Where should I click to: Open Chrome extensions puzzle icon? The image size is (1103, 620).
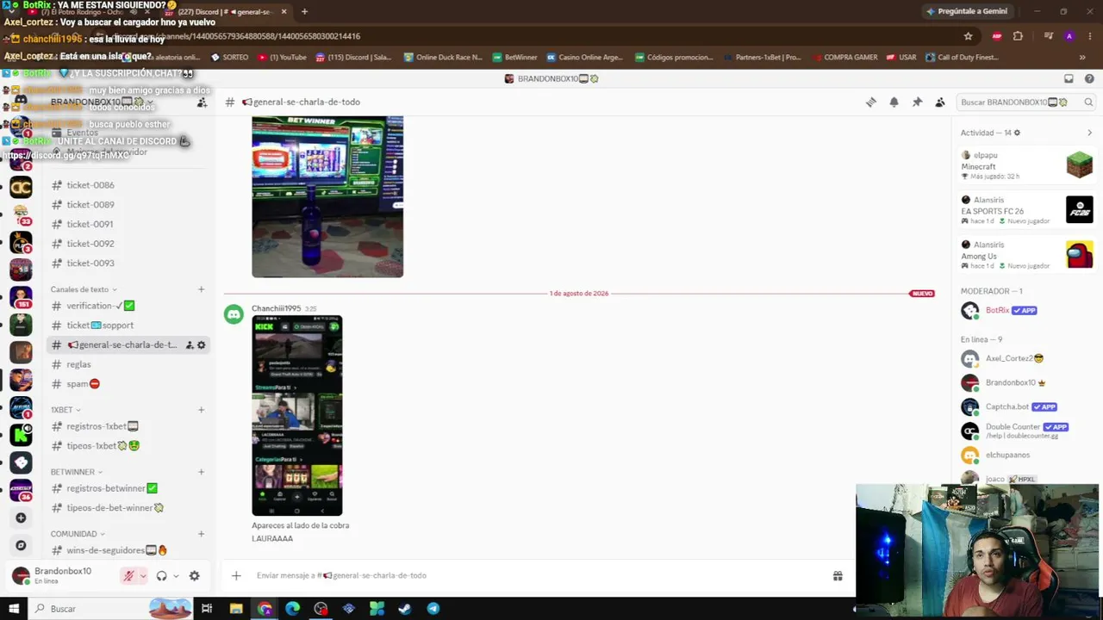[1018, 36]
